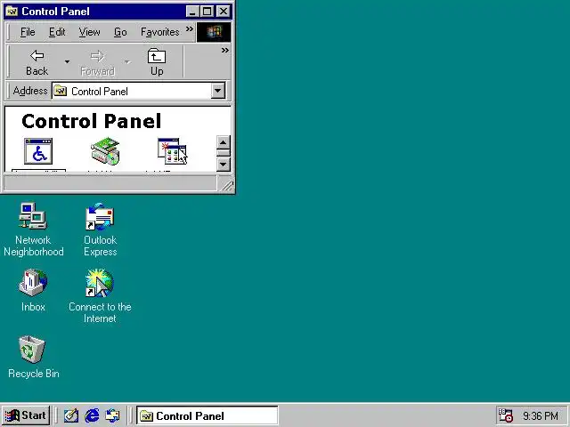Open the Accessibility Options icon in Control Panel
The width and height of the screenshot is (570, 427).
point(38,151)
